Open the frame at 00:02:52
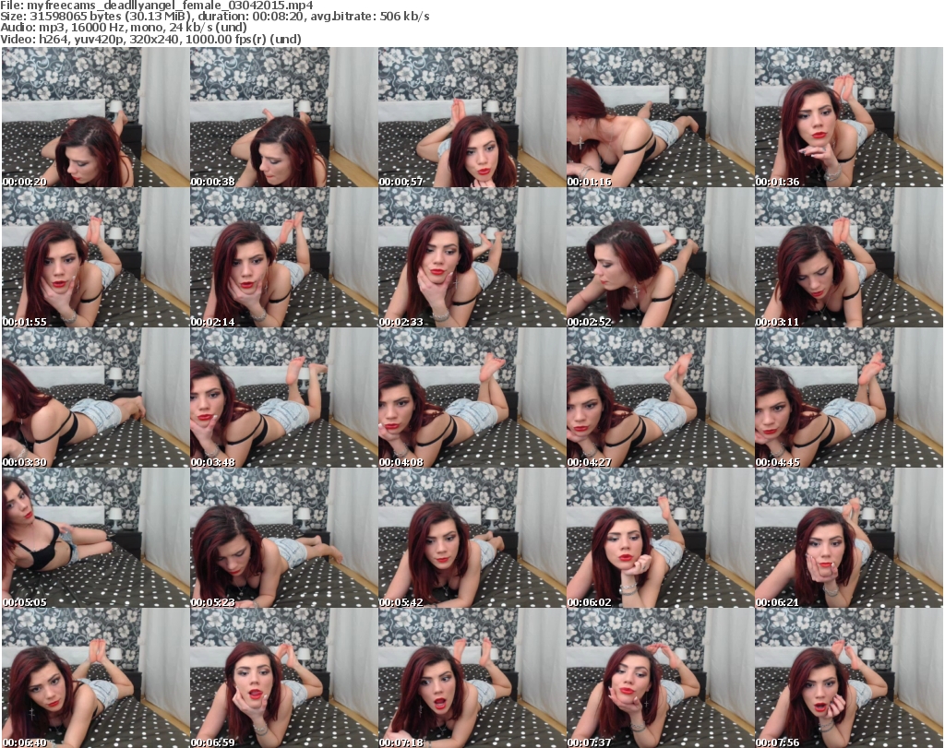 pos(660,257)
